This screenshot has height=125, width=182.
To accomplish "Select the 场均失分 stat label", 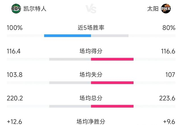I will [x=91, y=75].
